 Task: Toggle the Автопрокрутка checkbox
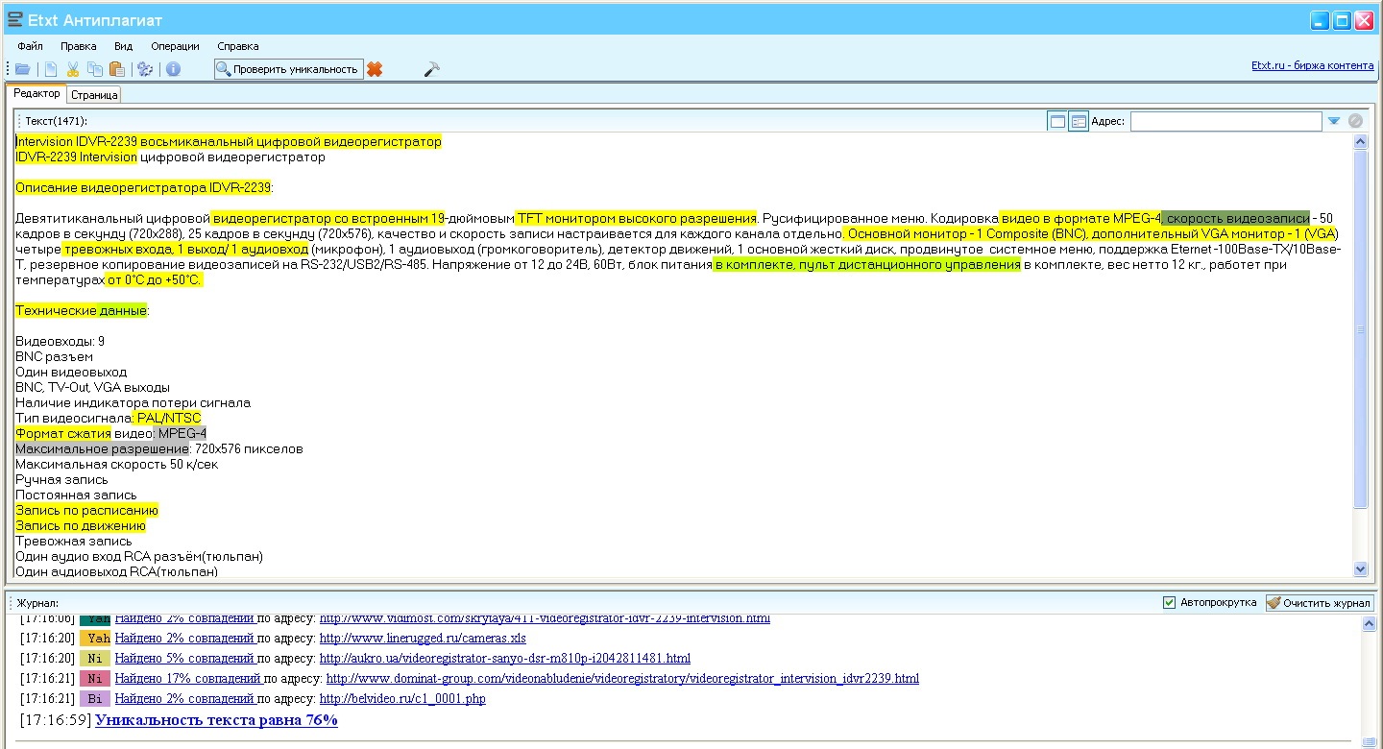point(1169,603)
